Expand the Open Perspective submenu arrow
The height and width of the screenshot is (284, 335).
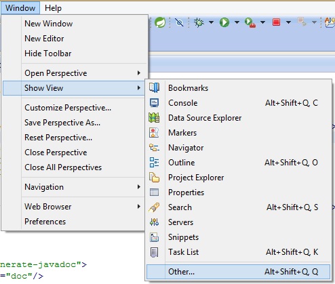139,73
